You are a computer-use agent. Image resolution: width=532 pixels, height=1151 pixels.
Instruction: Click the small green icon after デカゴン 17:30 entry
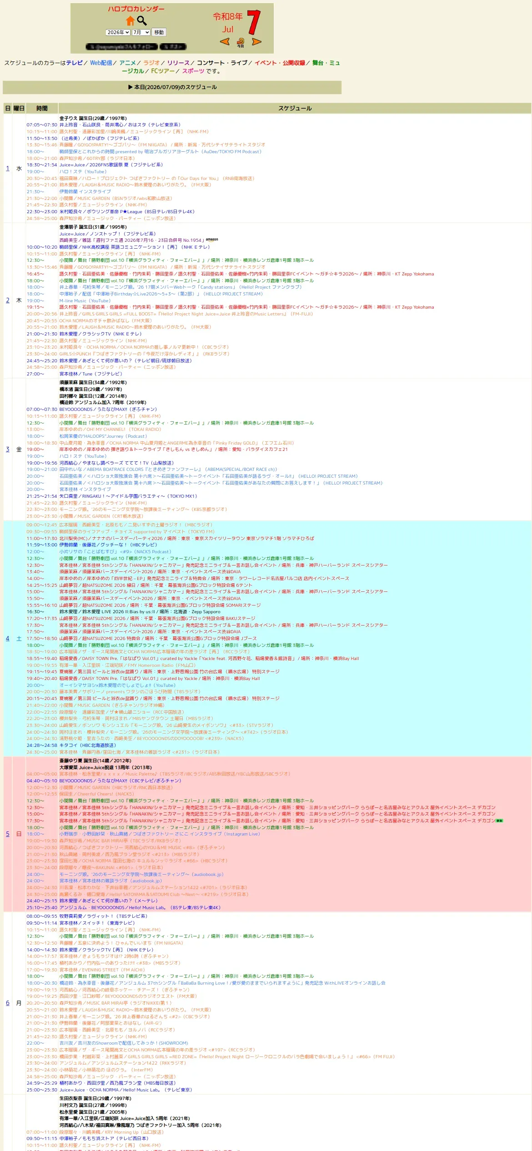499,821
